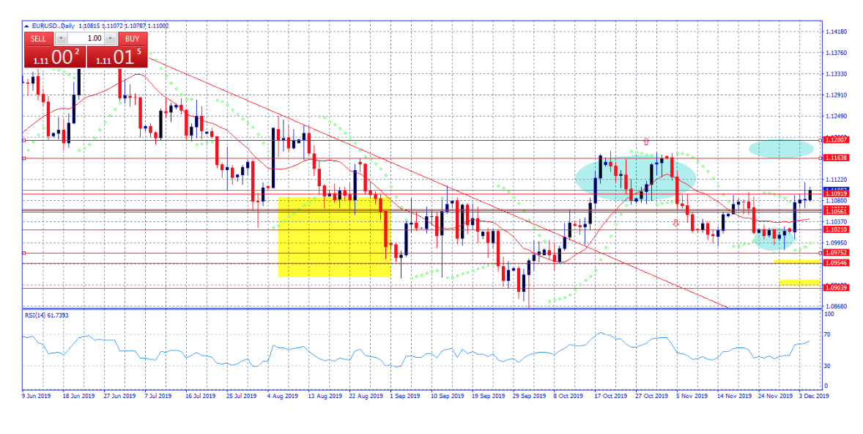Select the 1.10210 price level tag

point(835,230)
